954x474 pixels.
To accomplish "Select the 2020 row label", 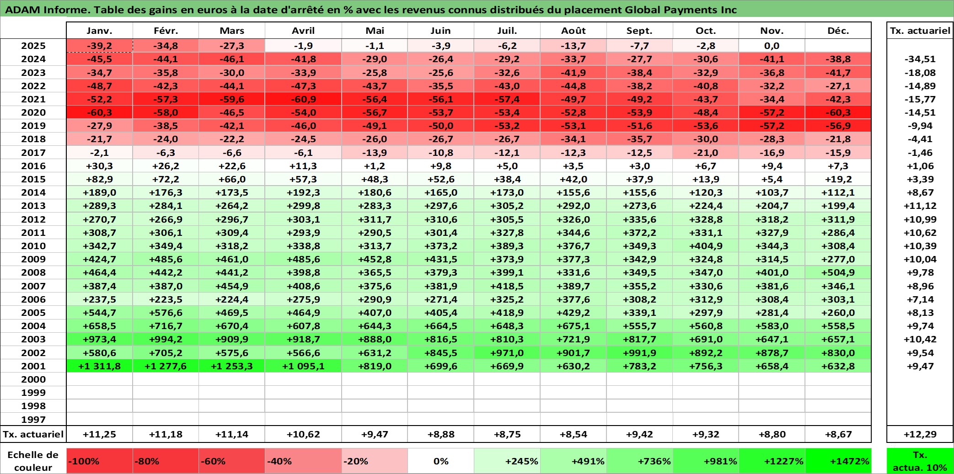I will pos(33,112).
